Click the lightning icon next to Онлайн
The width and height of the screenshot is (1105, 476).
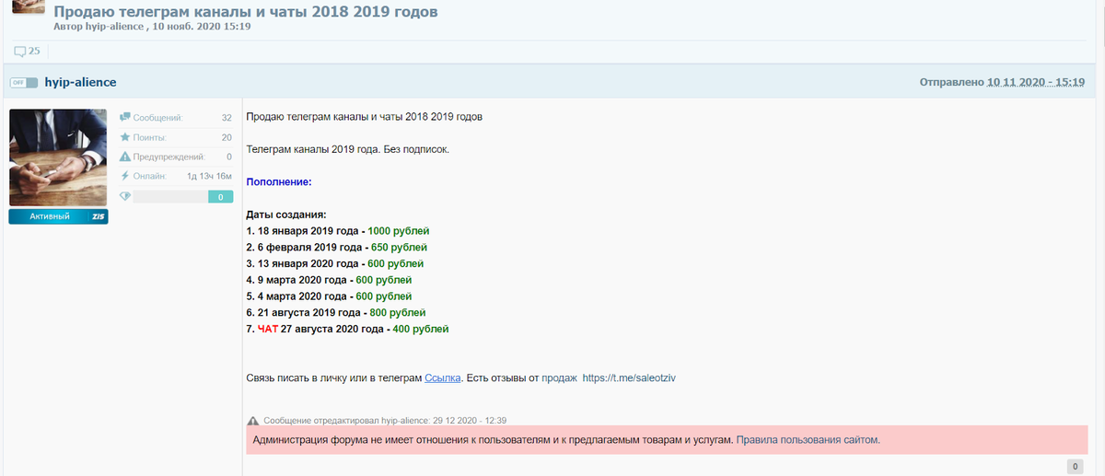[x=125, y=176]
